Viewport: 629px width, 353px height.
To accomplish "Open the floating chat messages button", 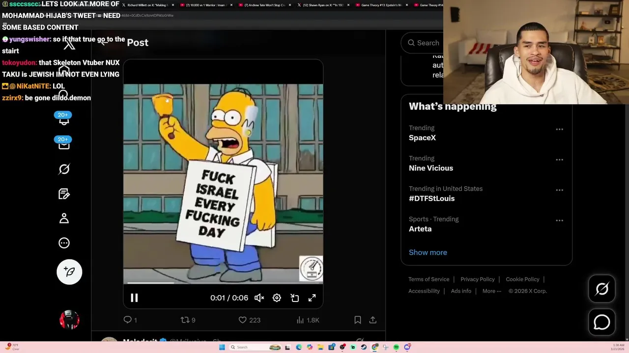I will point(602,322).
